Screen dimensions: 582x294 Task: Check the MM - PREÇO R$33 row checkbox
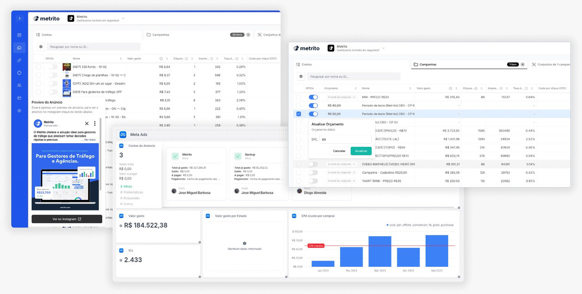[299, 97]
